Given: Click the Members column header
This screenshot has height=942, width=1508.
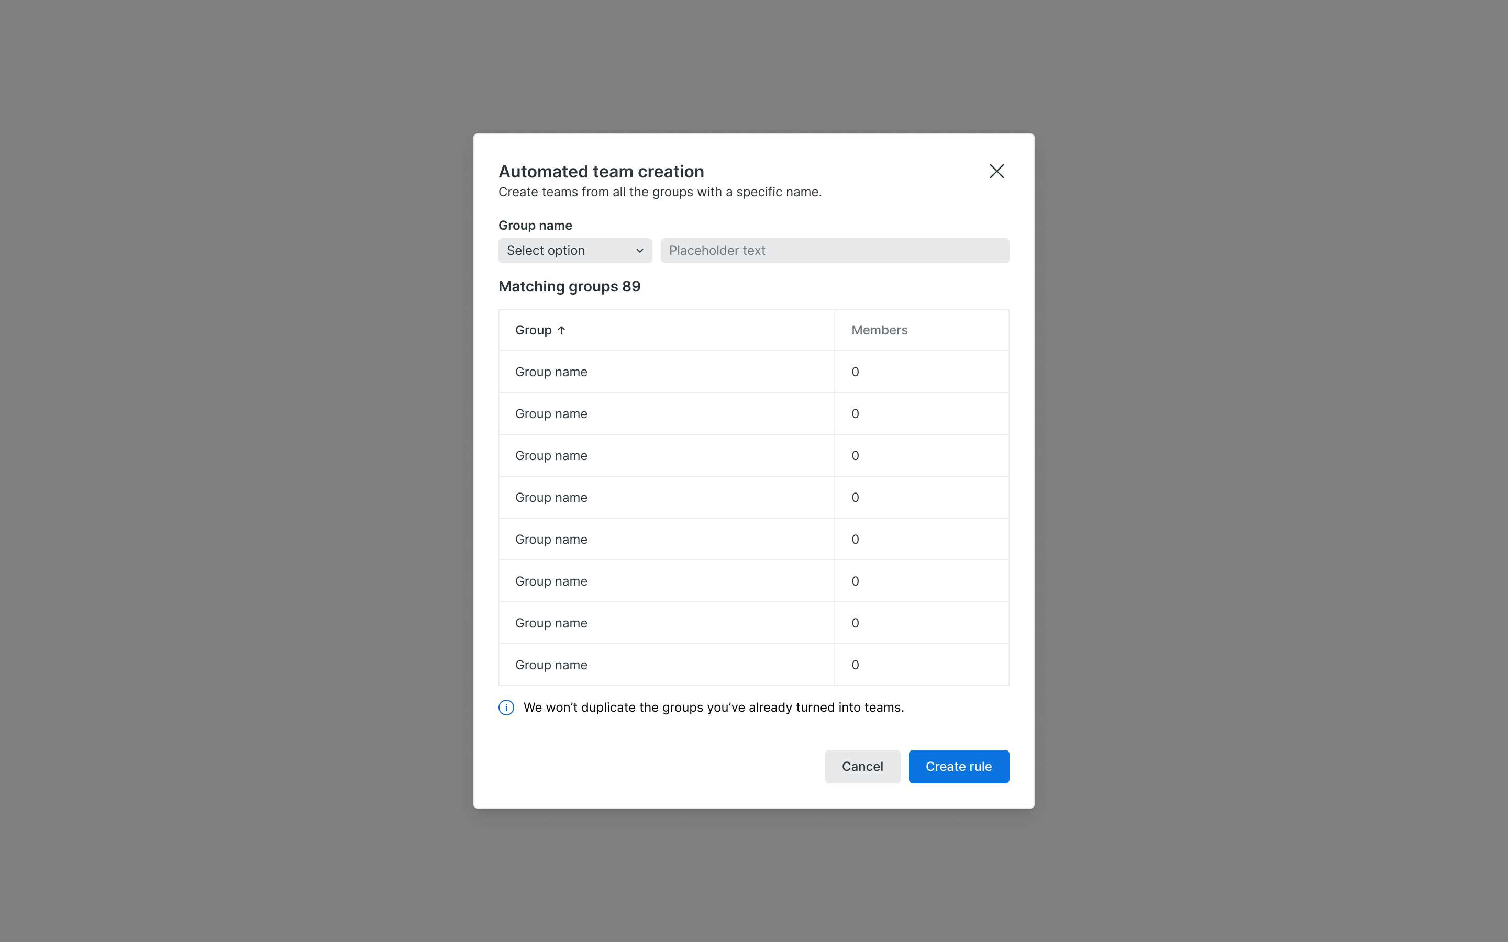Looking at the screenshot, I should pyautogui.click(x=879, y=330).
